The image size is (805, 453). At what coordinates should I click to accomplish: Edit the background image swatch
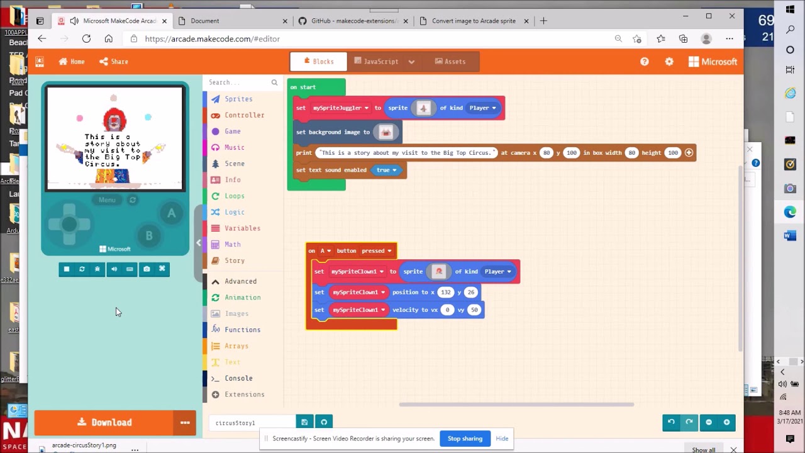click(x=386, y=132)
